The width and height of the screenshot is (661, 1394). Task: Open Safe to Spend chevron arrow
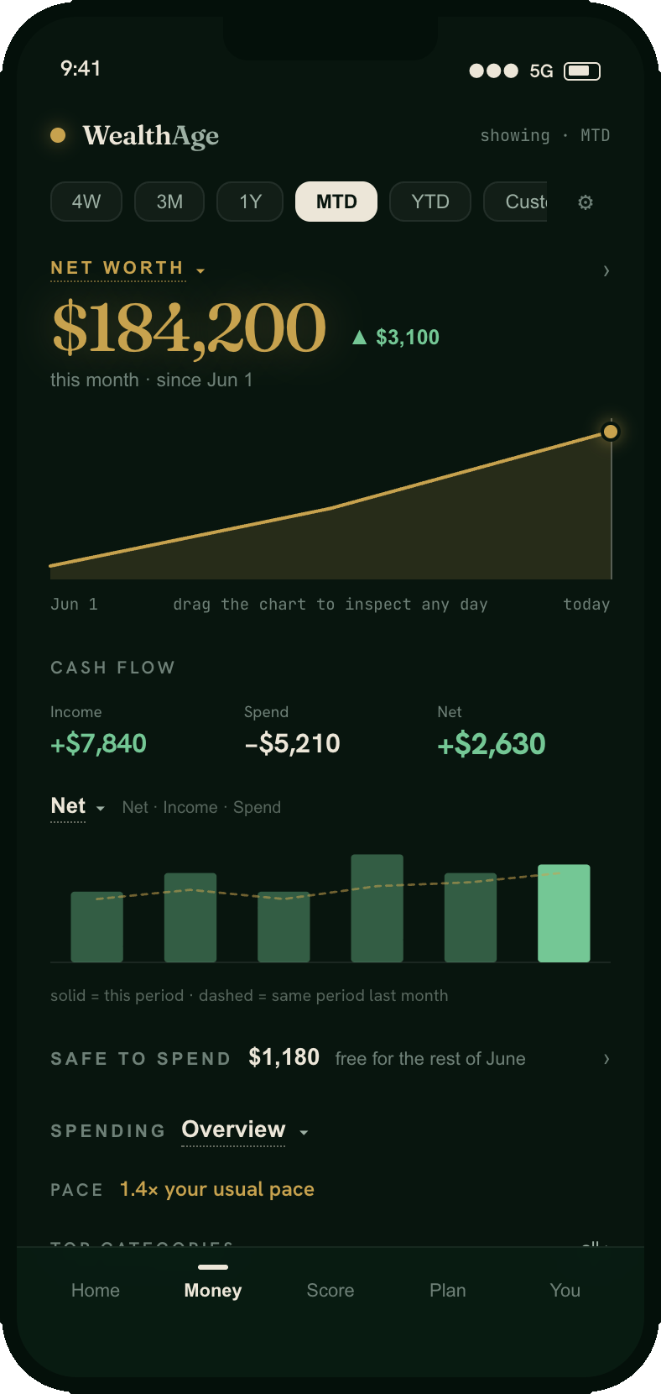pyautogui.click(x=606, y=1059)
